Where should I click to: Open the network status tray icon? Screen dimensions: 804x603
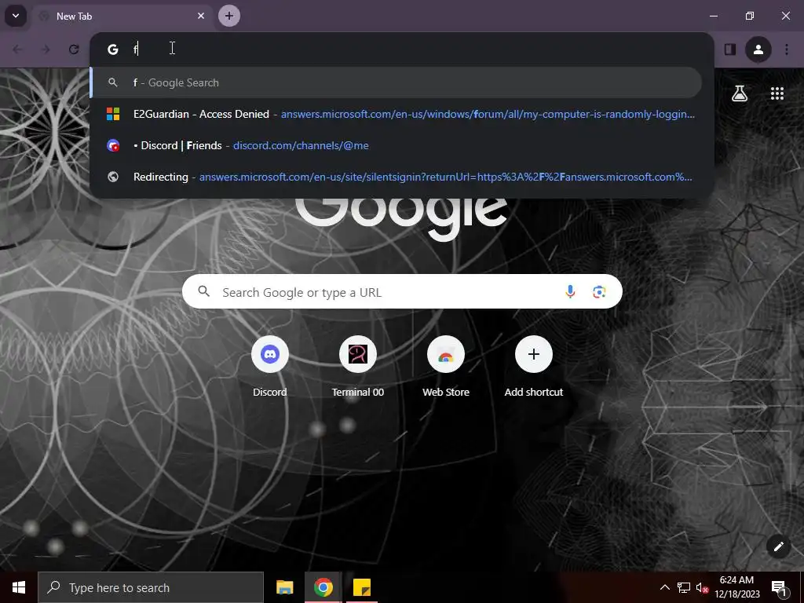(684, 587)
